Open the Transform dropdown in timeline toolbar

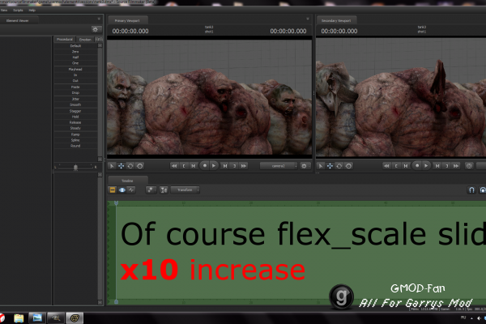pos(185,190)
